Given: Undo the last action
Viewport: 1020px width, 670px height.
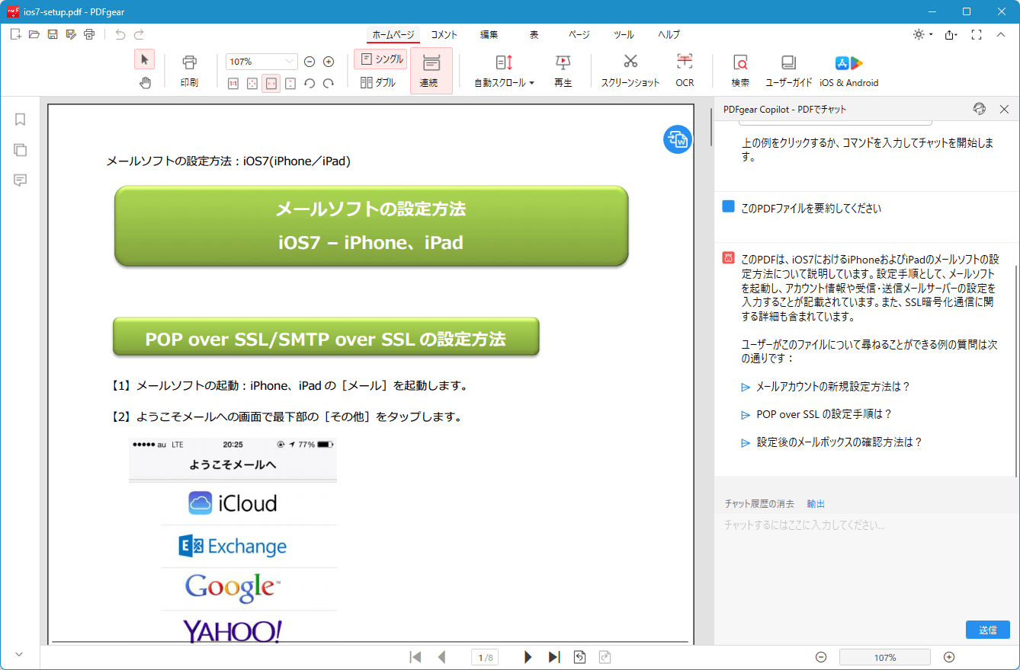Looking at the screenshot, I should (120, 34).
